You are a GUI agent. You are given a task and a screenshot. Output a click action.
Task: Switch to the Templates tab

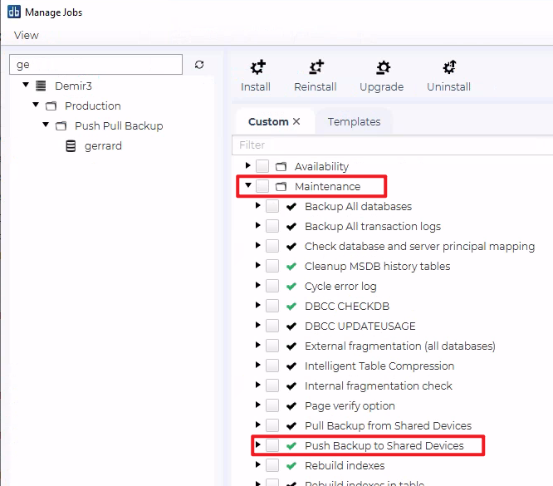coord(354,121)
